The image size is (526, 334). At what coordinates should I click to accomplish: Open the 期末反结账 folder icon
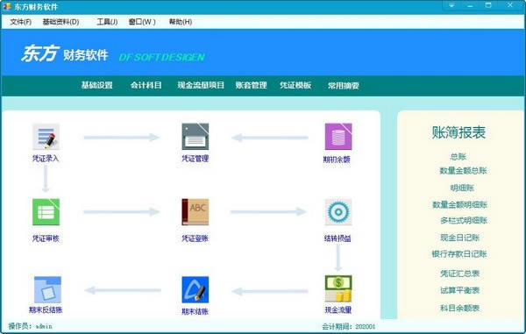point(47,289)
